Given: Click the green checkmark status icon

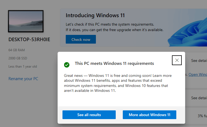Looking at the screenshot, I should click(67, 65).
